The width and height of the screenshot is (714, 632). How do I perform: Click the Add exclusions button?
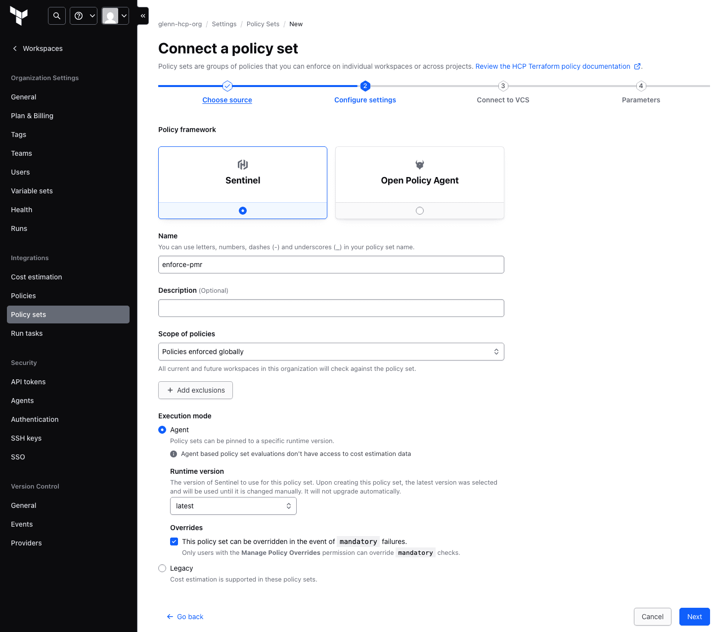(195, 390)
